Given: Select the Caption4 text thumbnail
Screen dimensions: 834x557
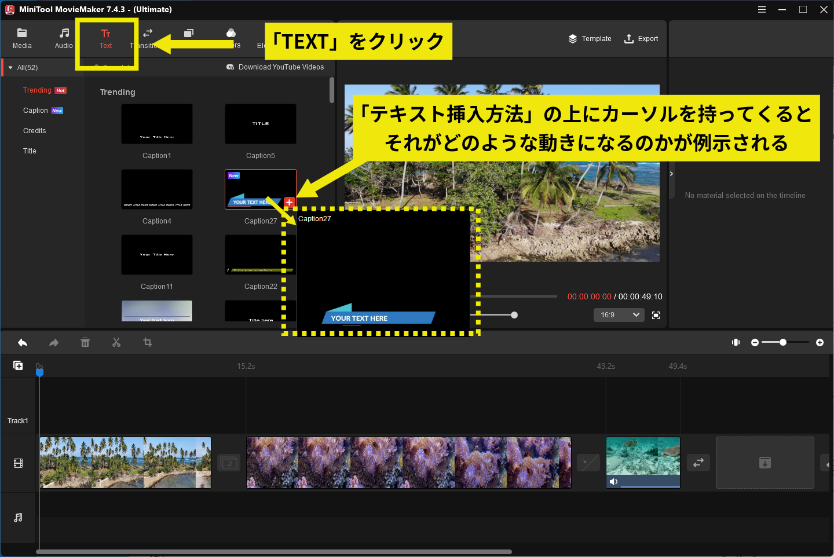Looking at the screenshot, I should coord(157,189).
